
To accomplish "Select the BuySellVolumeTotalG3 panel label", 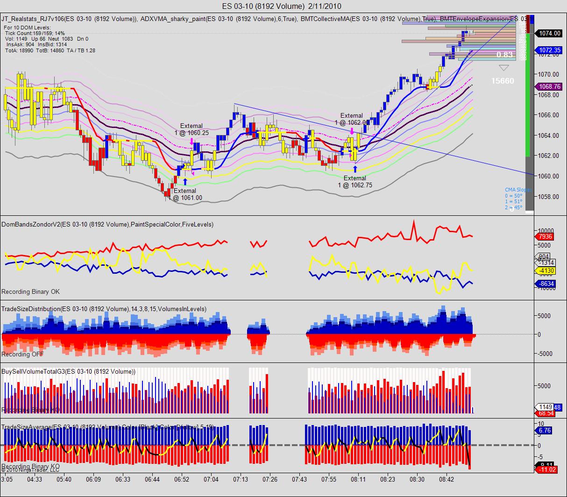I will pyautogui.click(x=69, y=371).
